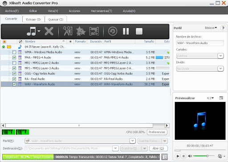Check the MP2 - MPEG Layer-2 Audio box
The height and width of the screenshot is (162, 228).
14,63
